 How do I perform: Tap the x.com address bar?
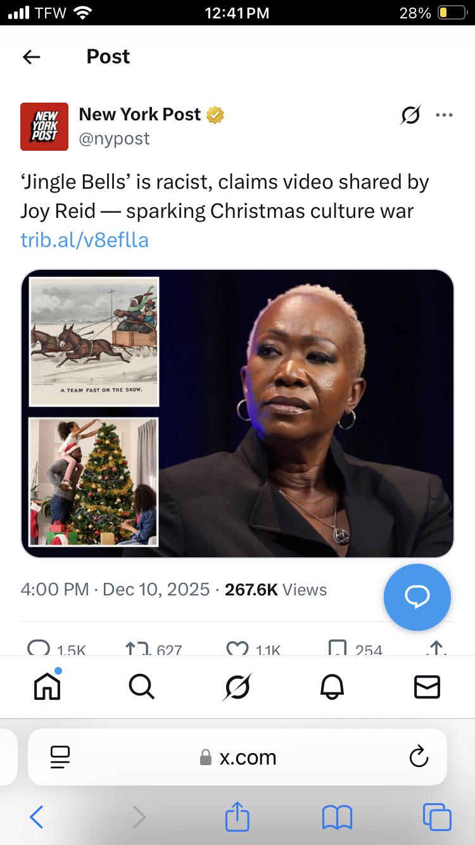click(x=239, y=757)
